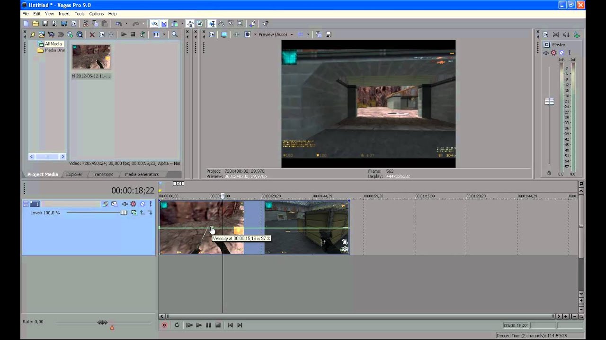The width and height of the screenshot is (606, 340).
Task: Open Master bus FX in mixer
Action: click(546, 53)
